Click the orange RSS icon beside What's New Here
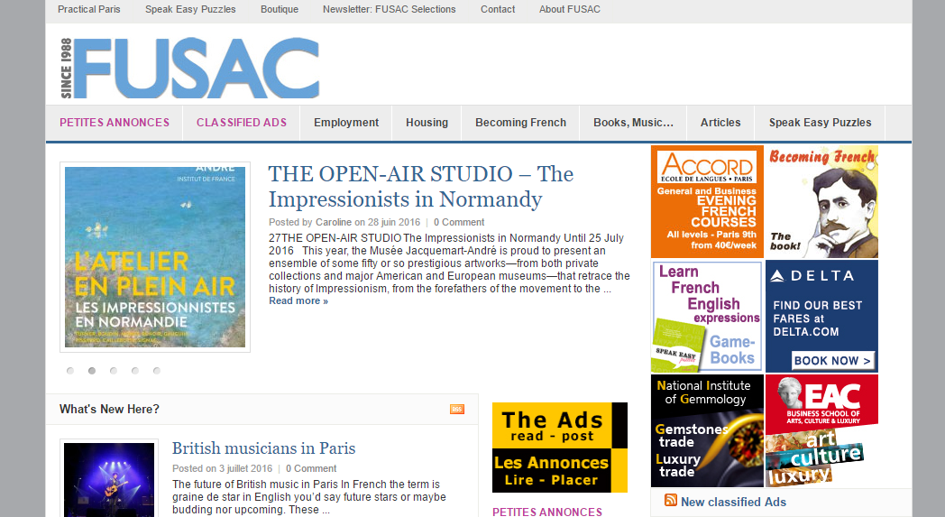The height and width of the screenshot is (517, 945). point(457,409)
